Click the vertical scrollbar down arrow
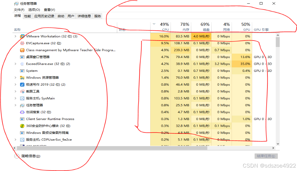The image size is (297, 171). [x=278, y=144]
